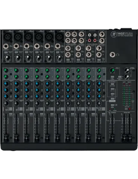This screenshot has height=179, width=138.
Task: Toggle the LOW CUT button on channel 1
Action: pos(6,52)
